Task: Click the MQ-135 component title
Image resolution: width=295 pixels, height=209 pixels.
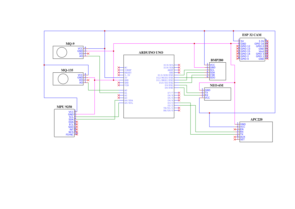Action: [67, 70]
